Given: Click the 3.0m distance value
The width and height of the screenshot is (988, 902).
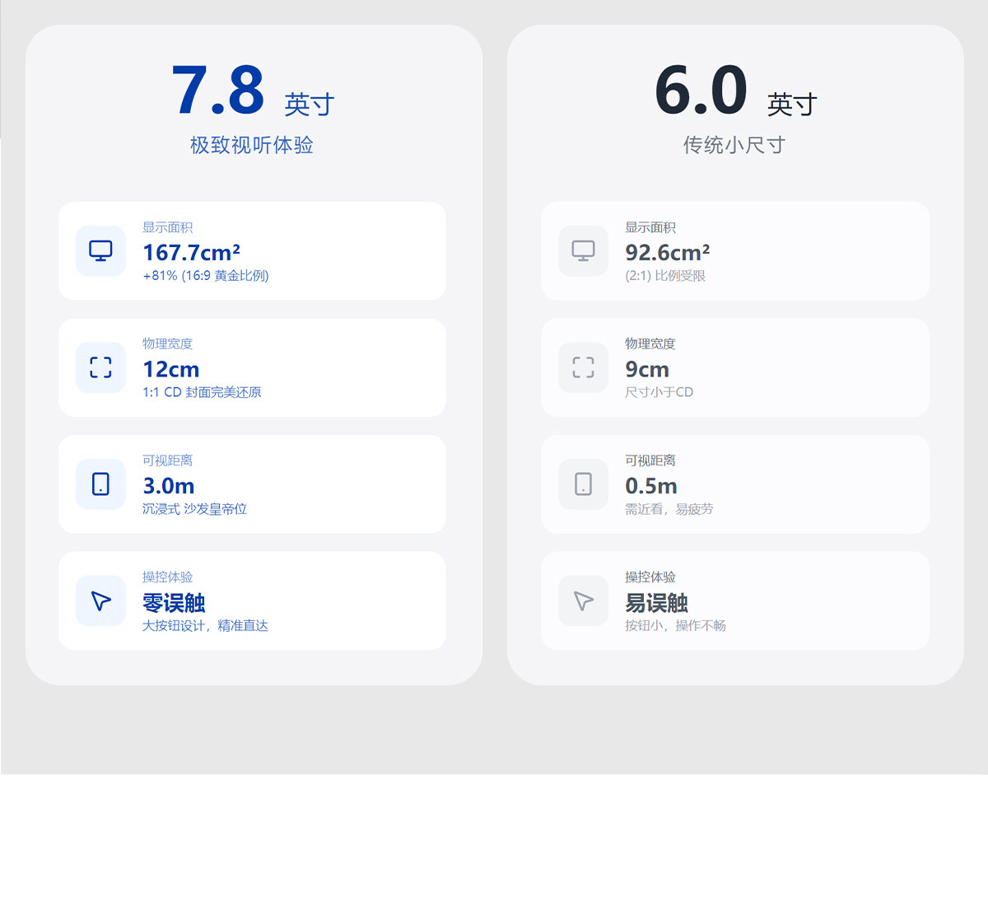Looking at the screenshot, I should tap(169, 486).
